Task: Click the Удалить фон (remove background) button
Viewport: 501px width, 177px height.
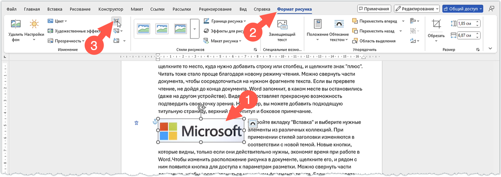Action: point(16,30)
